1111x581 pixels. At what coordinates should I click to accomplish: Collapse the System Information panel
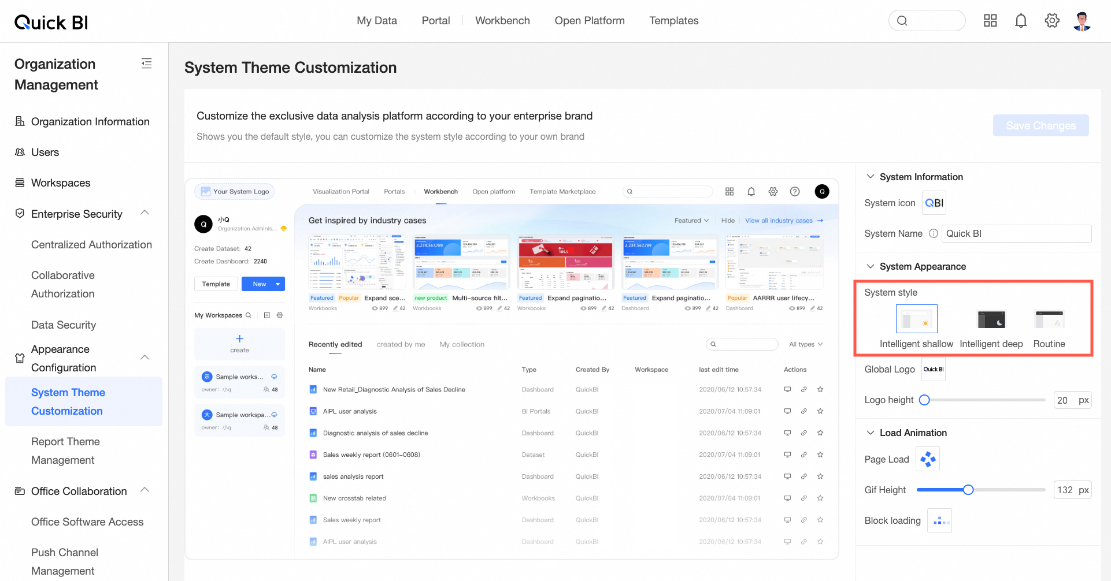(x=870, y=177)
